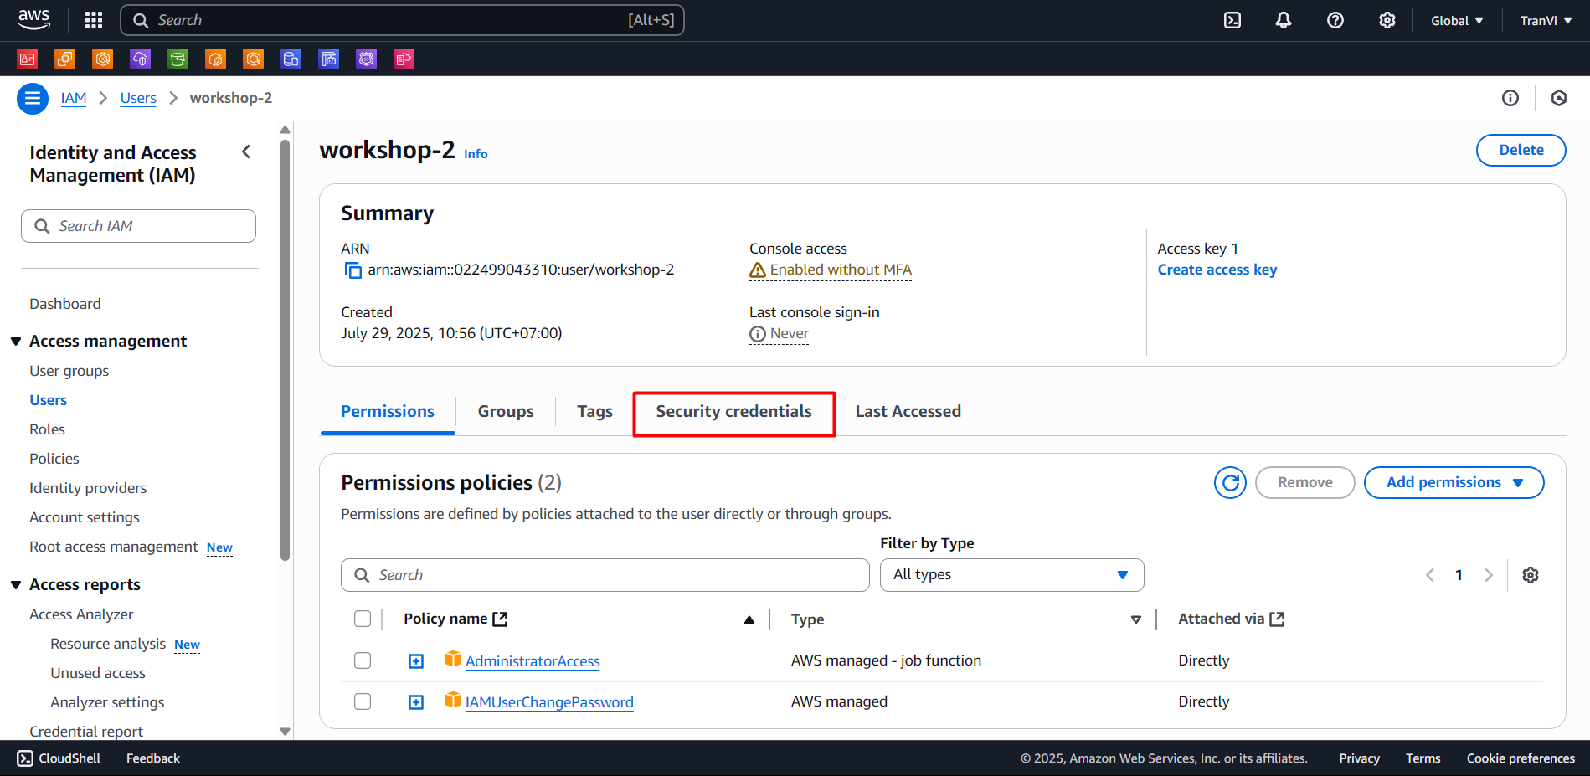The width and height of the screenshot is (1590, 776).
Task: Click the database service icon in favorites bar
Action: pyautogui.click(x=291, y=59)
